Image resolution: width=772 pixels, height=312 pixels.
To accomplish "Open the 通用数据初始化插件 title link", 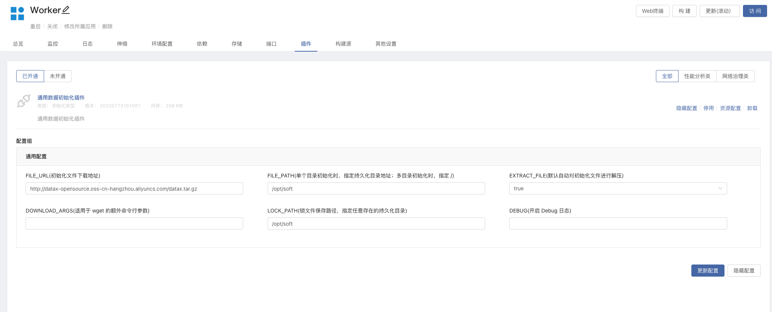I will coord(61,98).
